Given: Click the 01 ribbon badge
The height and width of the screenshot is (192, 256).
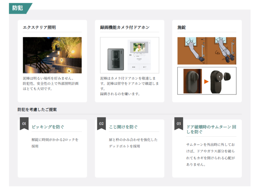Looking at the screenshot, I should pyautogui.click(x=24, y=123).
